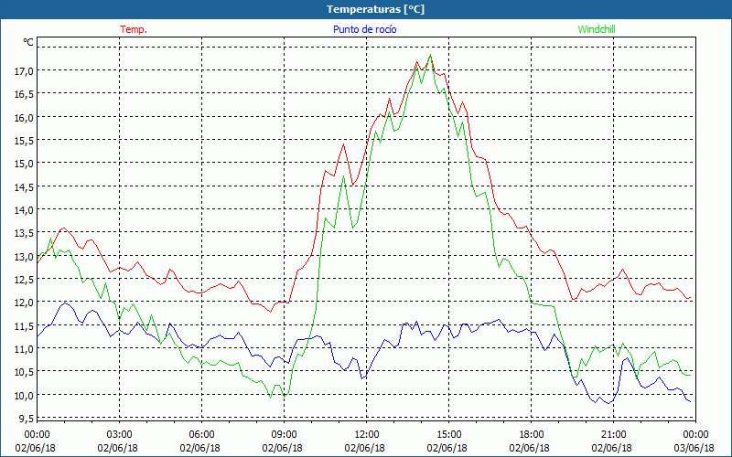Click the 11,5 y-axis value
732x457 pixels.
[x=24, y=325]
